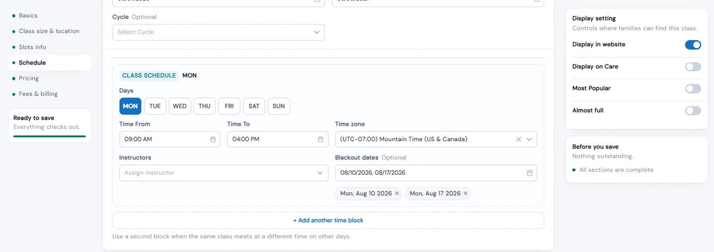Viewport: 714px width, 252px height.
Task: Open the Assign instructor dropdown
Action: 224,173
